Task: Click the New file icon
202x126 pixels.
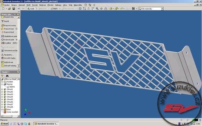Action: click(3, 9)
